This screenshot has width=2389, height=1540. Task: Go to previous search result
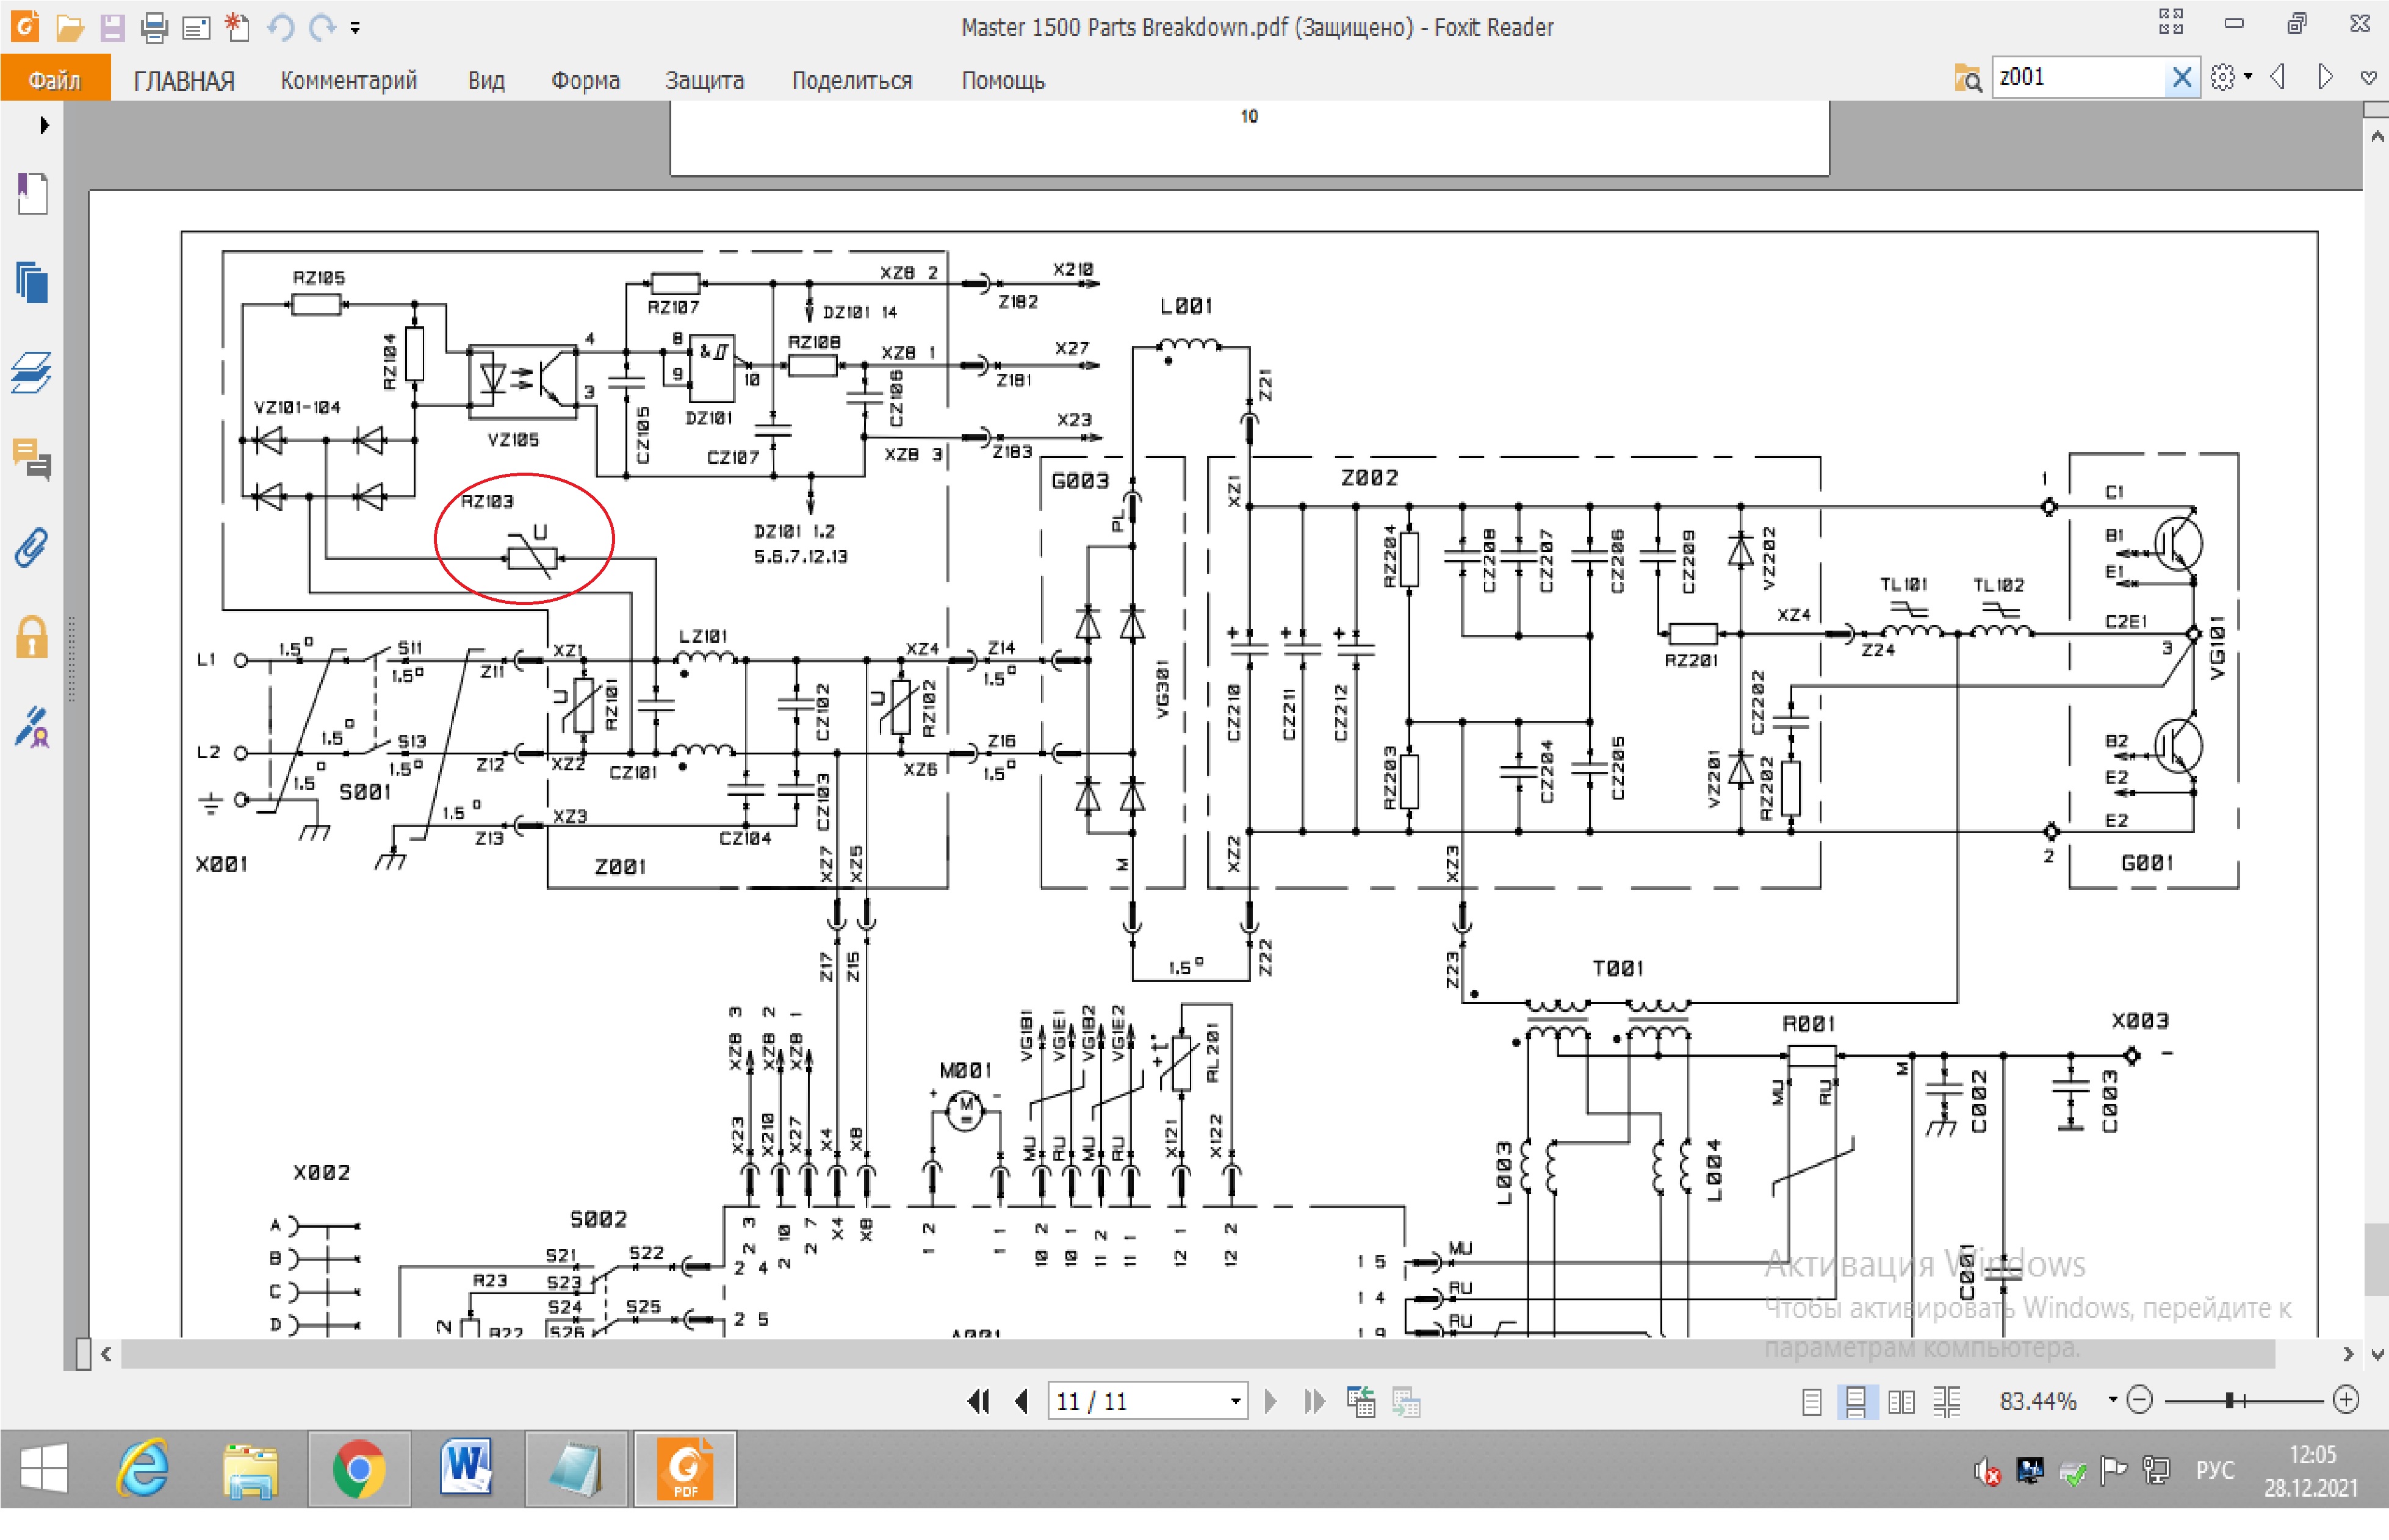click(2278, 77)
